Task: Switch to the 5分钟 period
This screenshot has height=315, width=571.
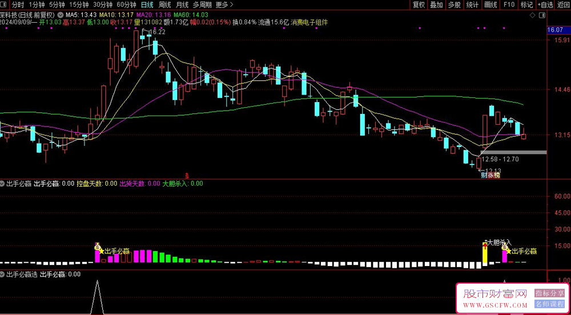Action: pos(57,5)
